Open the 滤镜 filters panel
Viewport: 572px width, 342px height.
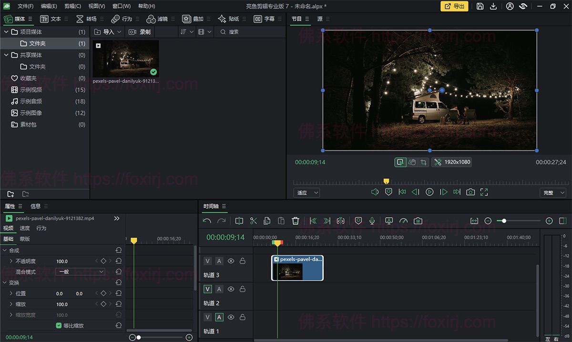163,19
